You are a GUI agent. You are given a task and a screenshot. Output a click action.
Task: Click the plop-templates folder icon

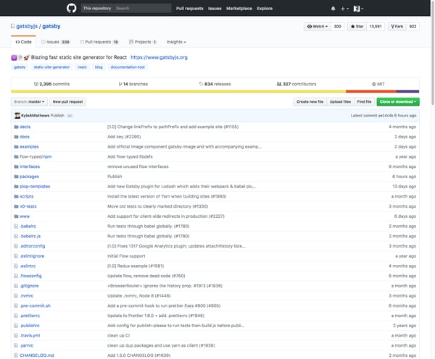pyautogui.click(x=16, y=187)
